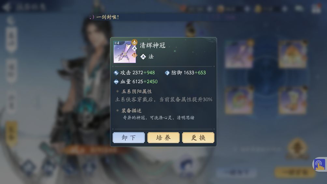Click the 卸下 unequip button
The width and height of the screenshot is (327, 184).
click(129, 137)
